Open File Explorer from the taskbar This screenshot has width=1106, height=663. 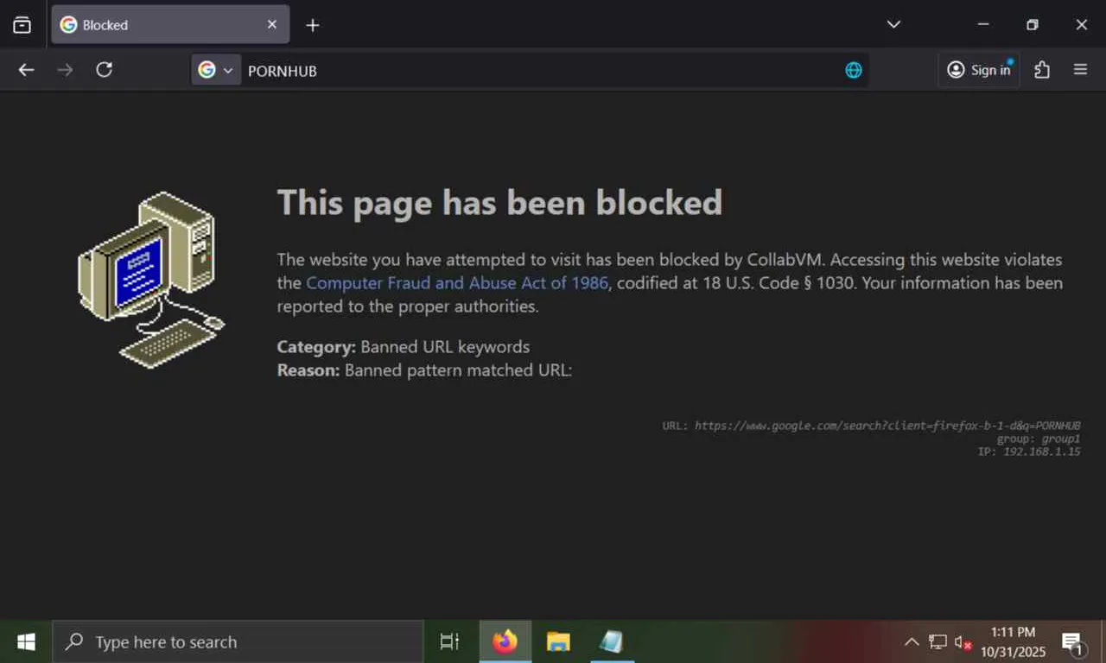tap(558, 641)
